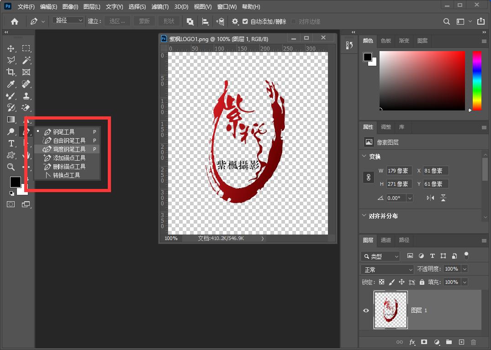491x350 pixels.
Task: Delete layer with trash icon
Action: pos(474,342)
